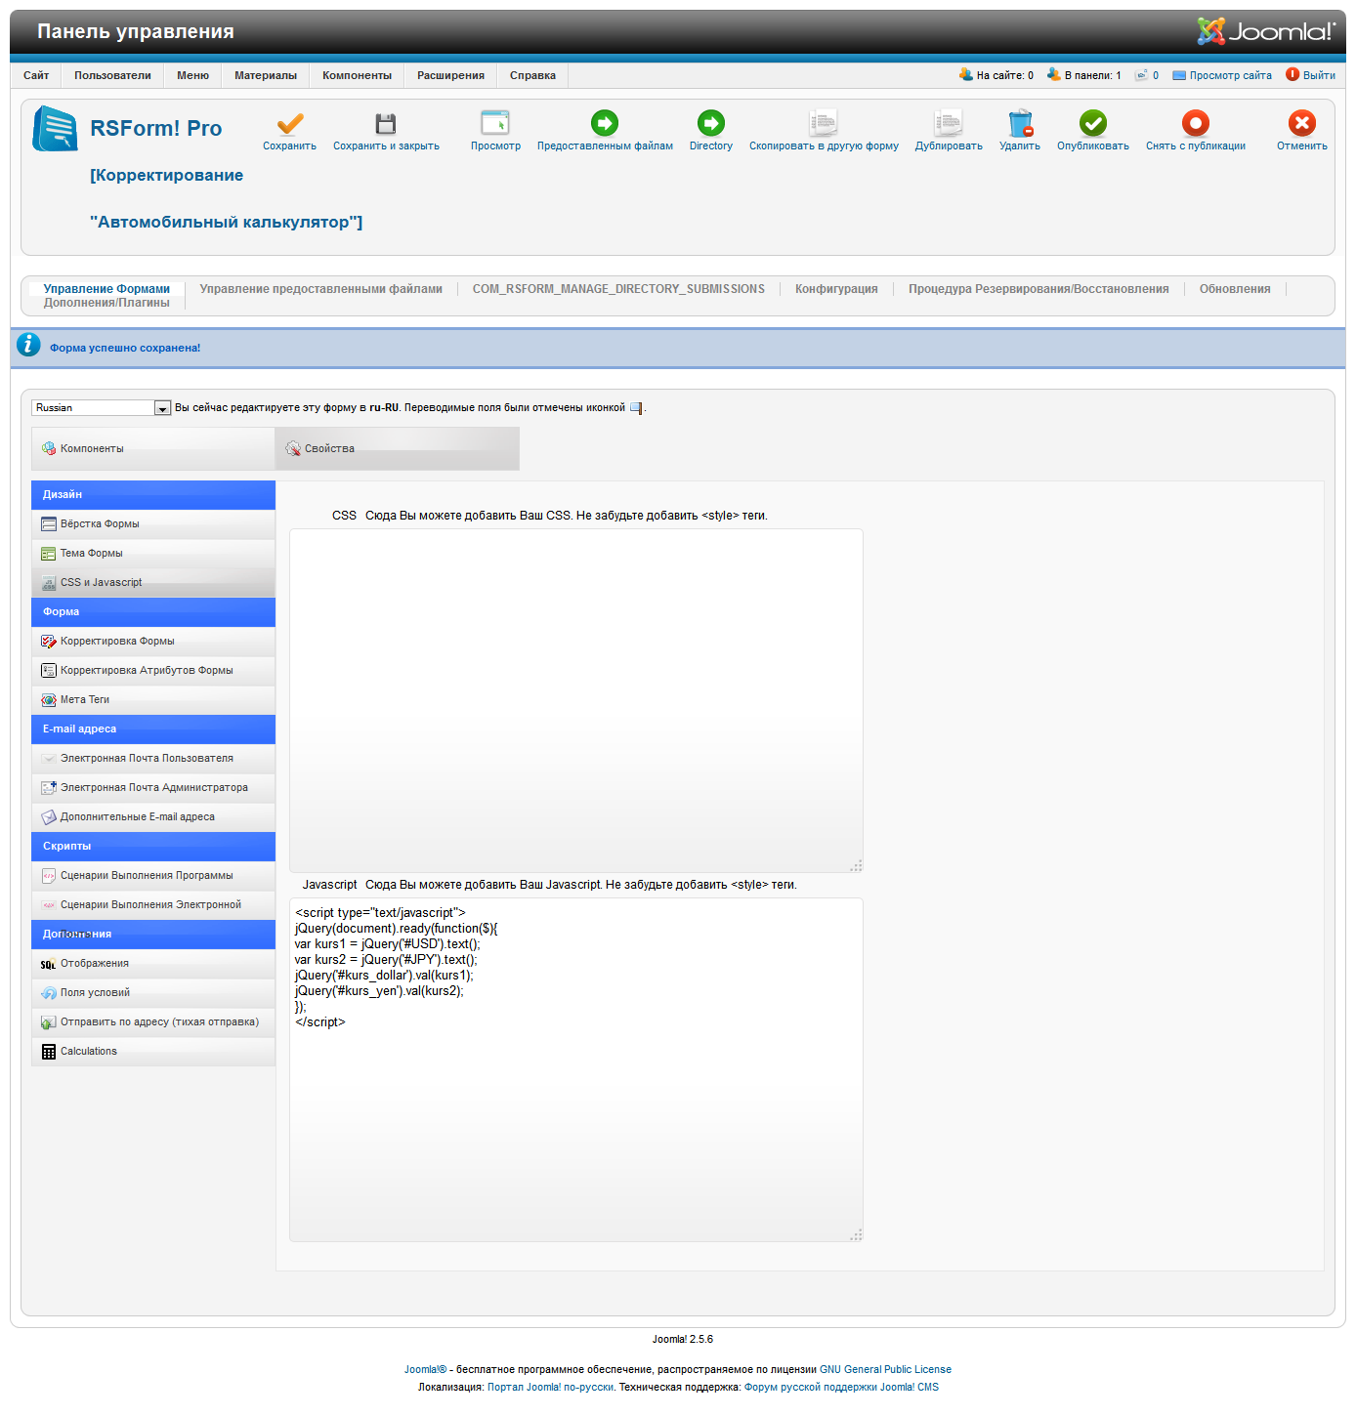Click the Publish green check icon

1093,123
